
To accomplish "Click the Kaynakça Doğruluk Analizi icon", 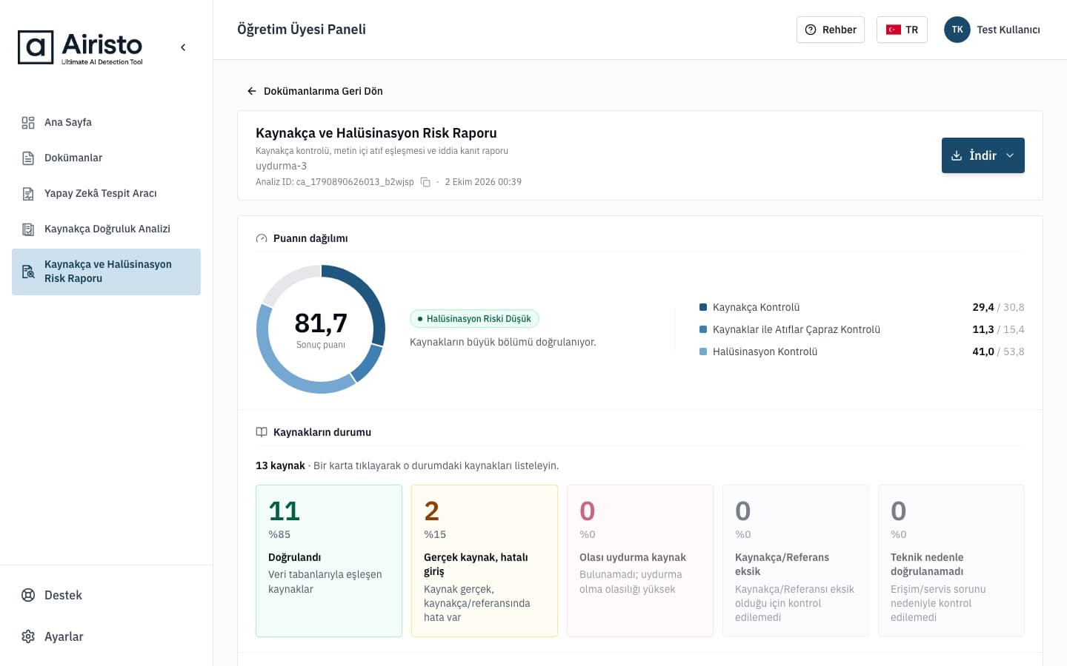I will tap(28, 229).
